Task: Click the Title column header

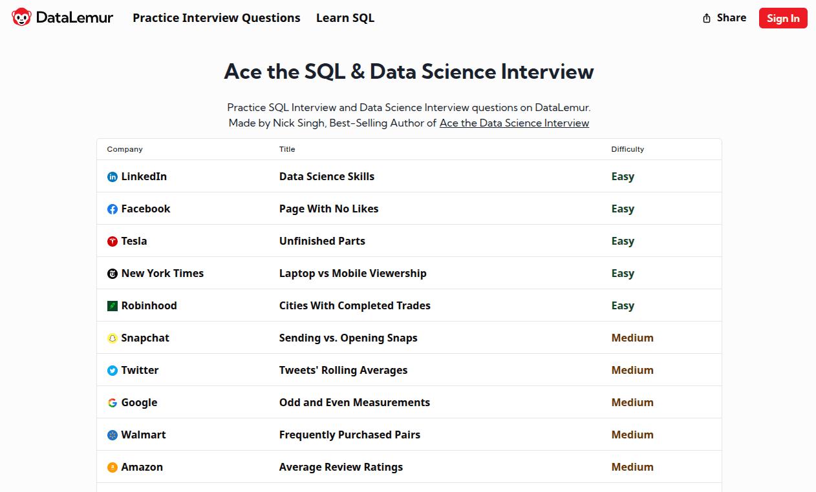Action: (287, 149)
